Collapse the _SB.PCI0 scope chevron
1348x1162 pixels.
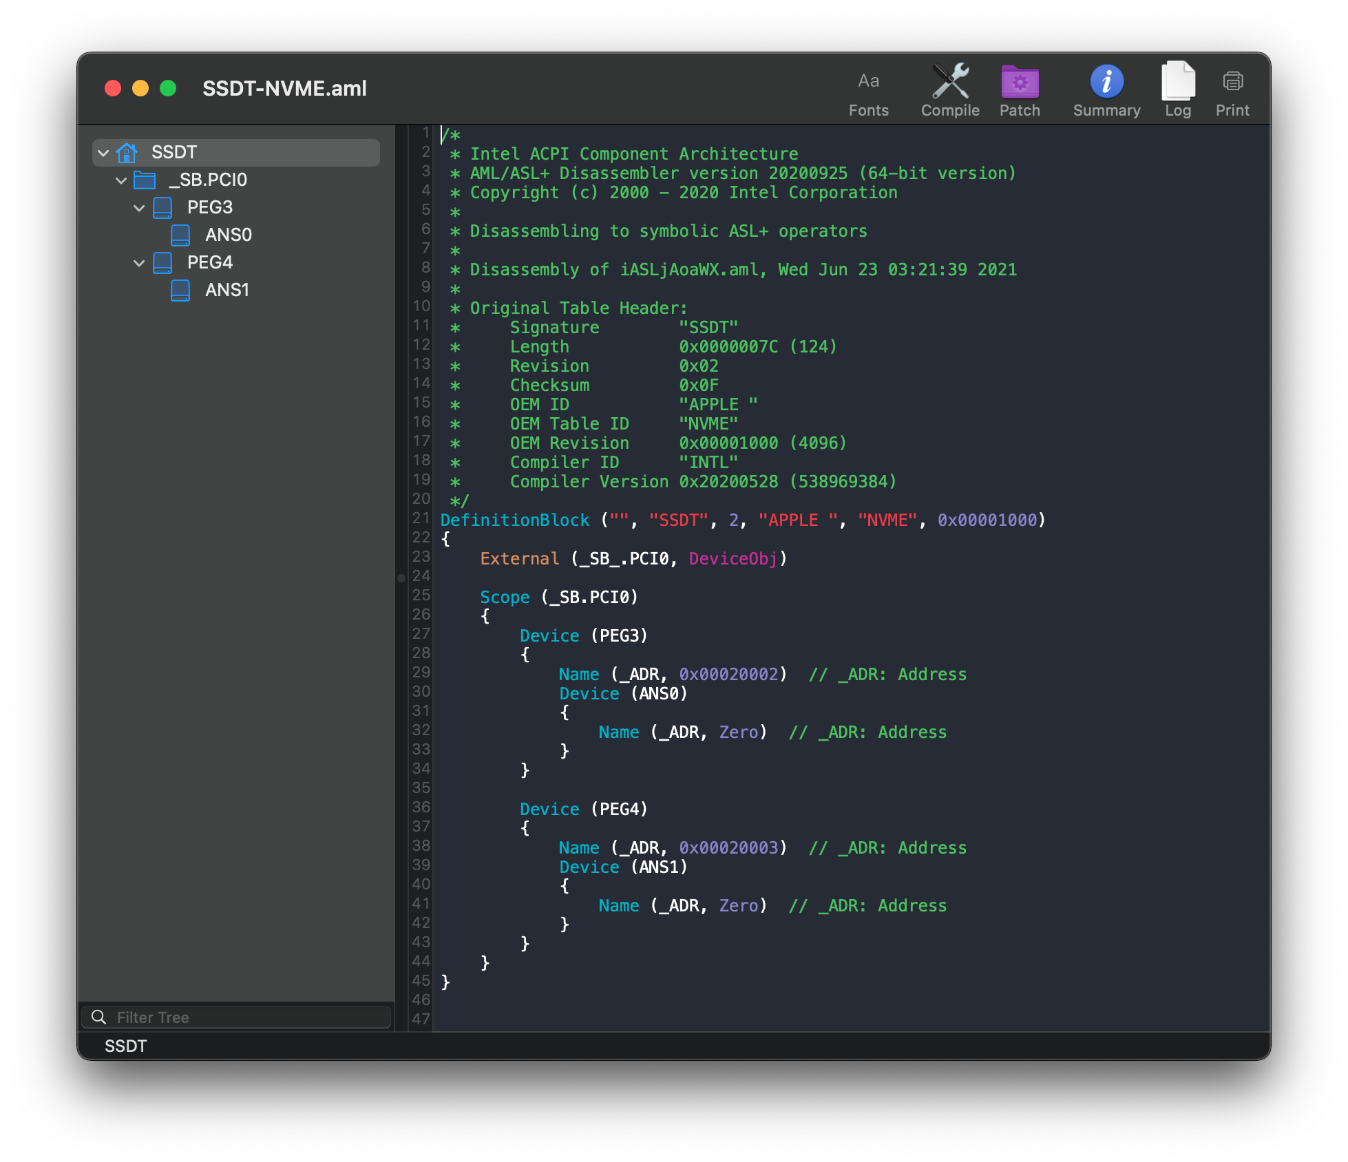point(121,180)
